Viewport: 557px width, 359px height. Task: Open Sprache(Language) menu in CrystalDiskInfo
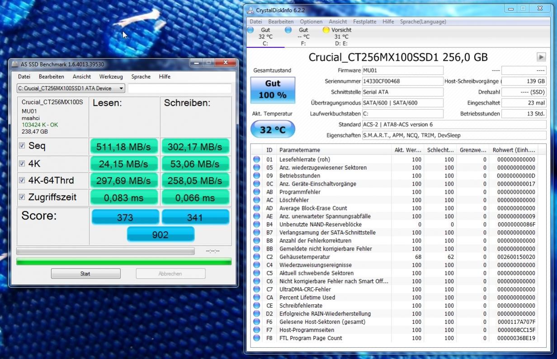pyautogui.click(x=423, y=22)
